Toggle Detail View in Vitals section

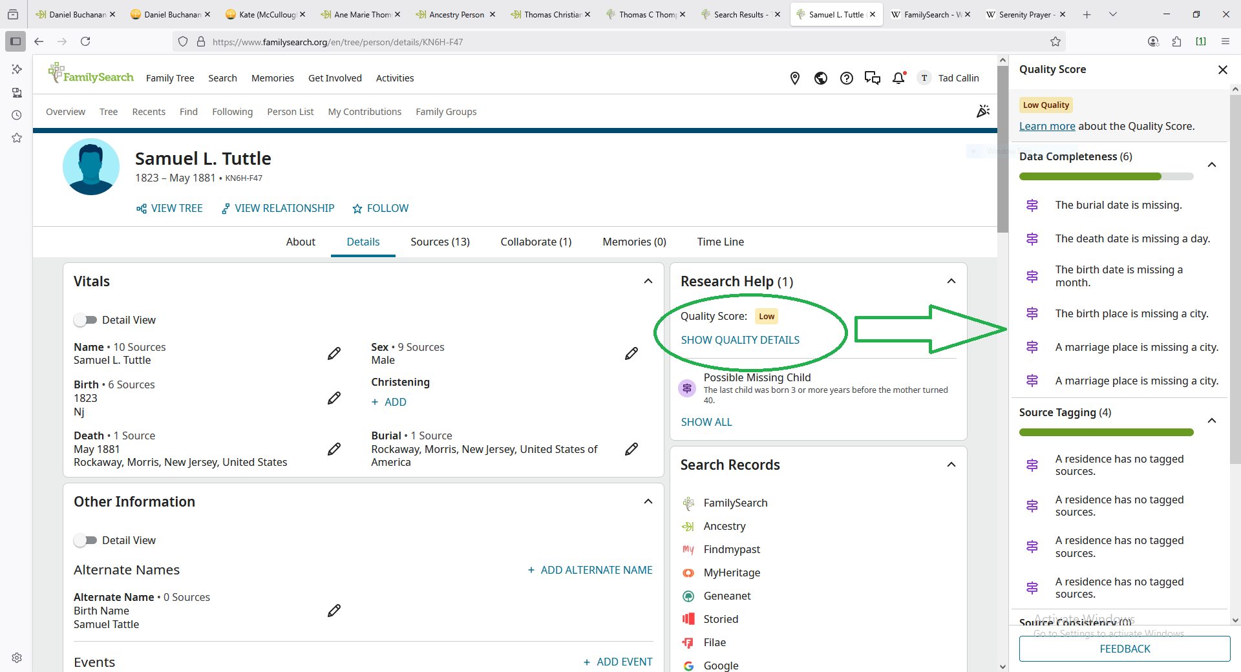[85, 320]
